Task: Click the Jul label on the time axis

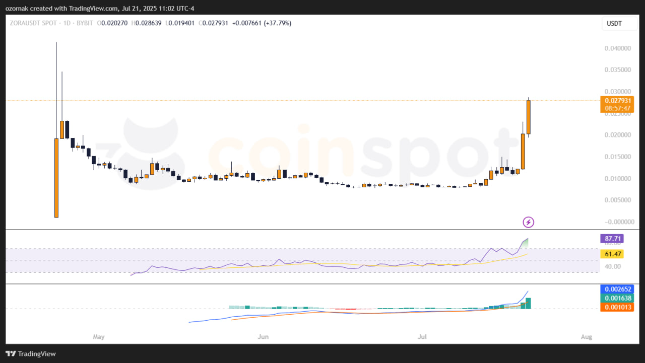Action: 422,336
